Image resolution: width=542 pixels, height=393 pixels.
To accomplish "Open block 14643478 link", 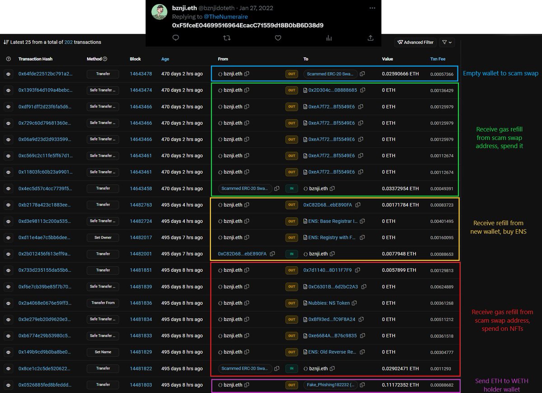I will [141, 73].
